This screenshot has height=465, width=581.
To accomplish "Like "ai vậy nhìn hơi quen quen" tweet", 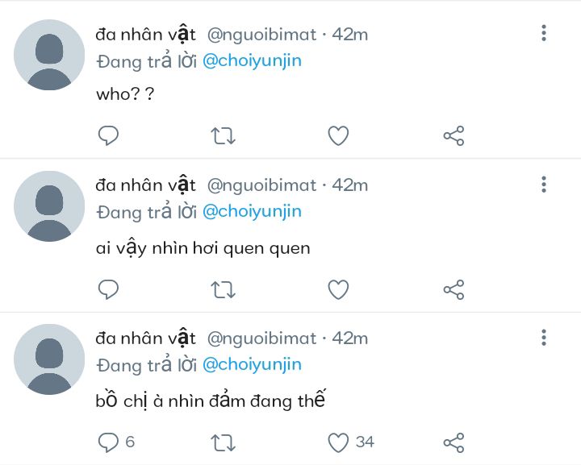I will [x=338, y=289].
